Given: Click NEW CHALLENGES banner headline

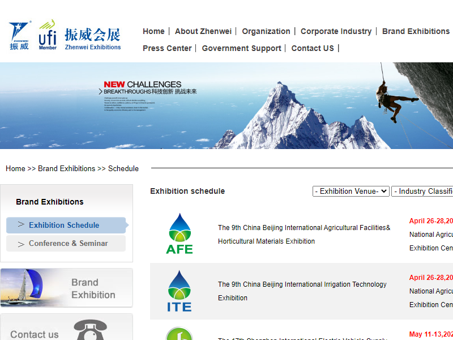Looking at the screenshot, I should tap(143, 84).
